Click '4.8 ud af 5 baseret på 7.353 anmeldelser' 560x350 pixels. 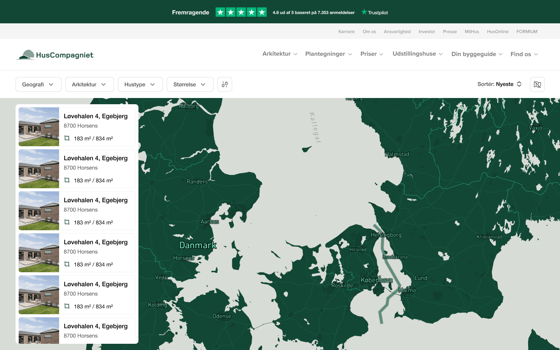[313, 12]
